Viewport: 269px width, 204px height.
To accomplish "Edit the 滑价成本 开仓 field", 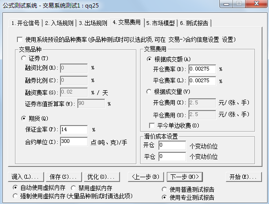I will tap(172, 145).
